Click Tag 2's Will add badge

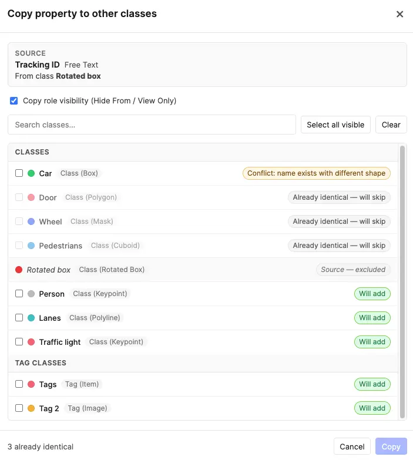372,408
